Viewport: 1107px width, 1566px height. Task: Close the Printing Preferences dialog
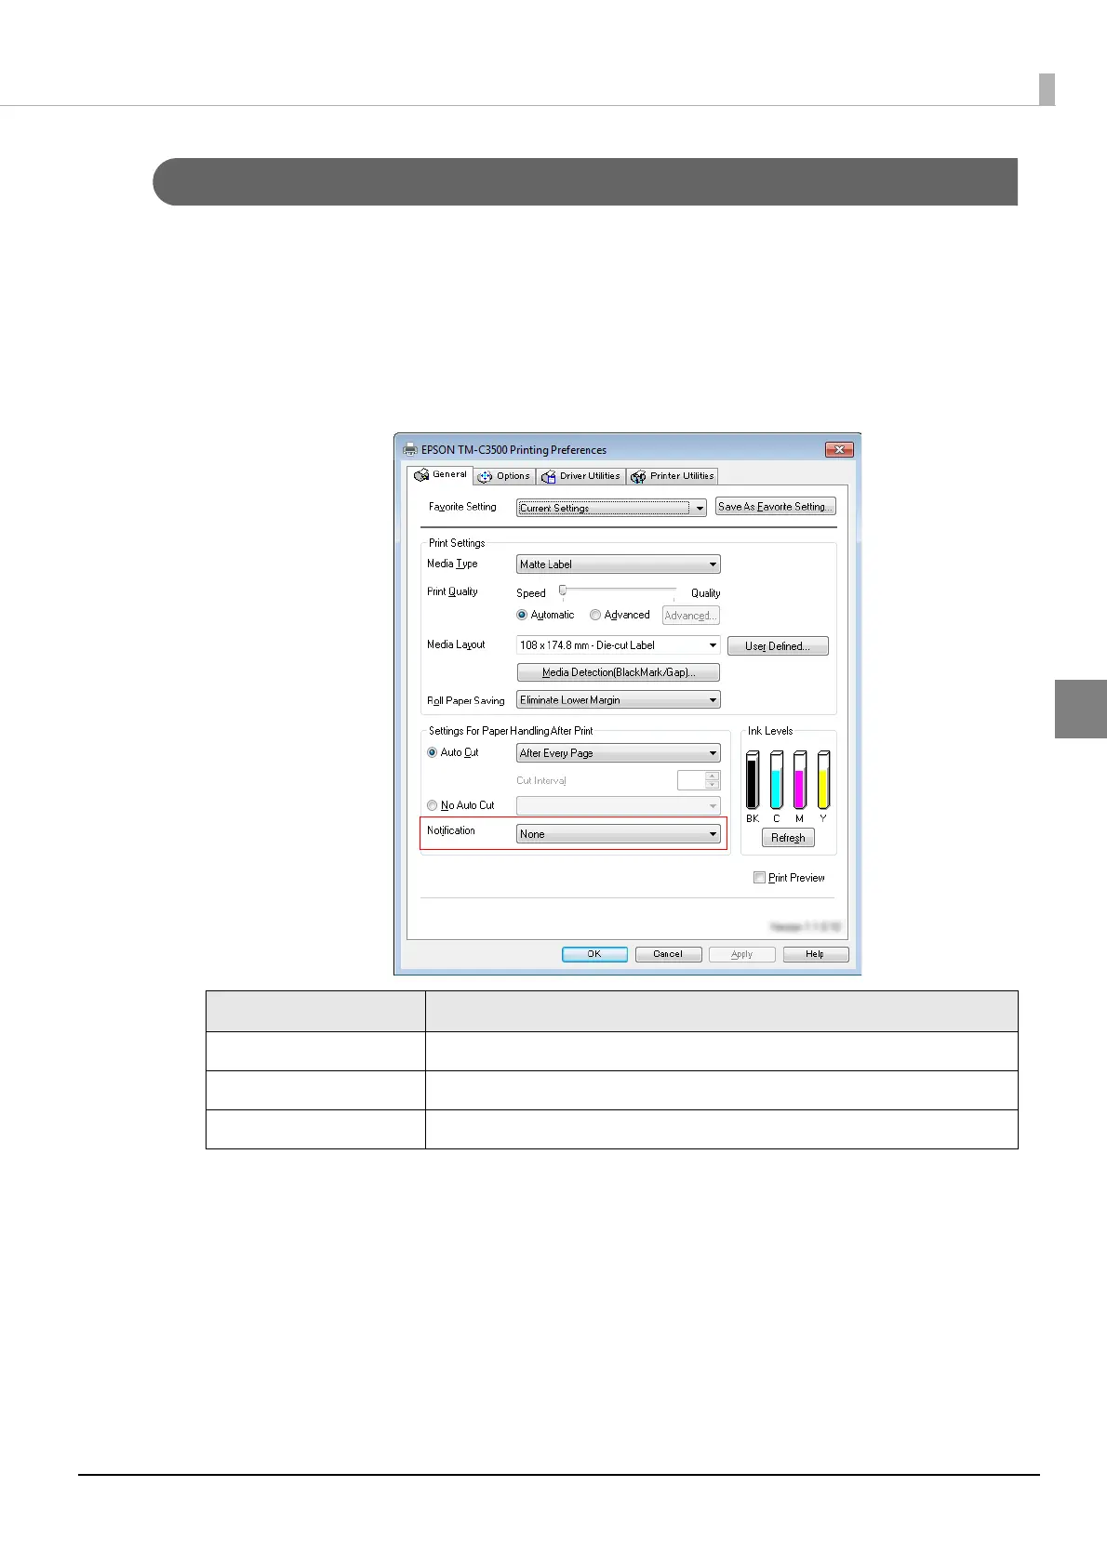tap(839, 449)
